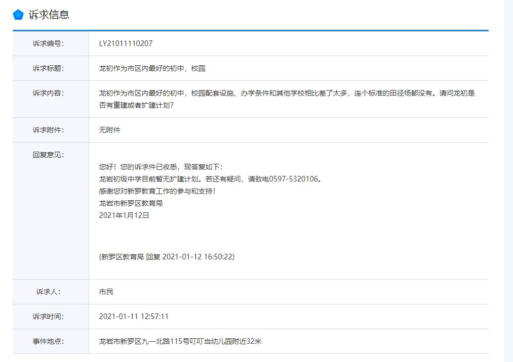The image size is (513, 362).
Task: Select the complaint title about 龙初 school
Action: (x=152, y=68)
